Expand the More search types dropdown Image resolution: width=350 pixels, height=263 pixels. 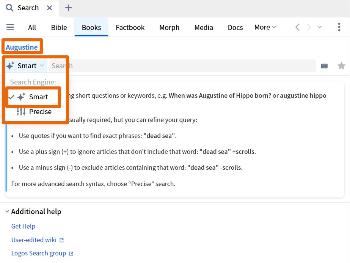(265, 27)
